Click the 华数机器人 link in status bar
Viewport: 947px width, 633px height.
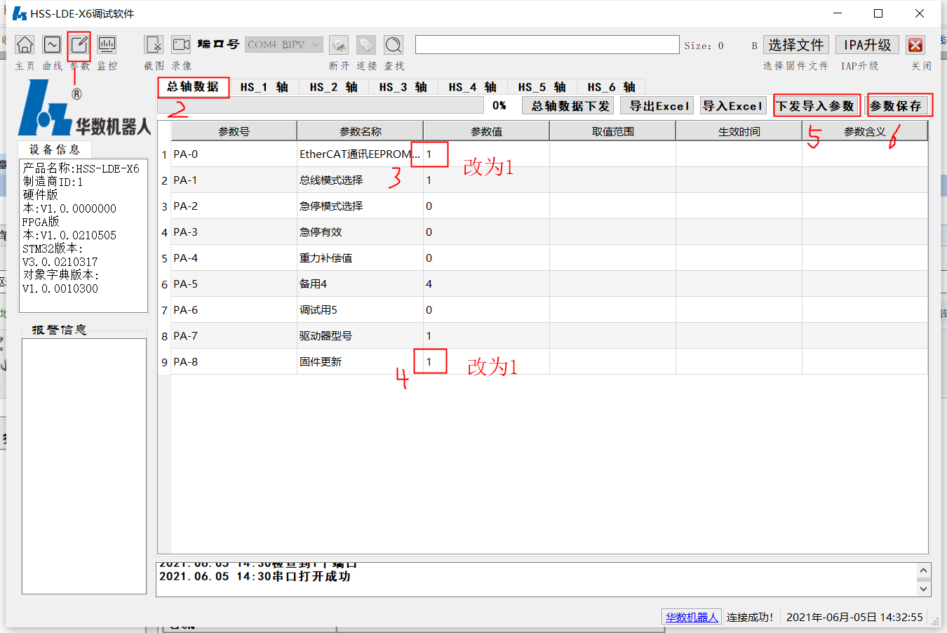click(692, 618)
